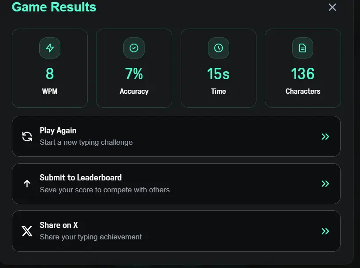Click the double chevron on Share on X

point(325,231)
